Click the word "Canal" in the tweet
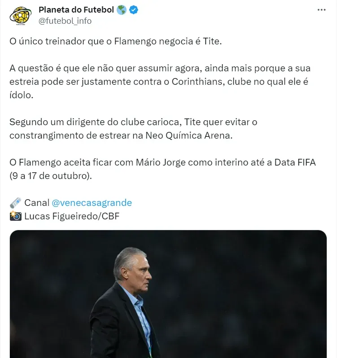 (37, 203)
